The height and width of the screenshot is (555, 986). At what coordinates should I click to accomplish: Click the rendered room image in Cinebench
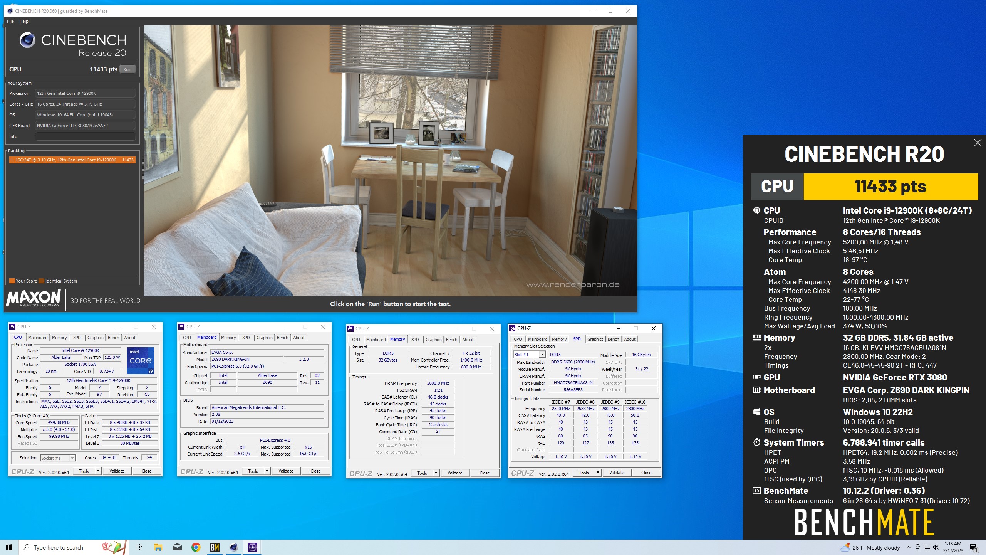pos(390,160)
